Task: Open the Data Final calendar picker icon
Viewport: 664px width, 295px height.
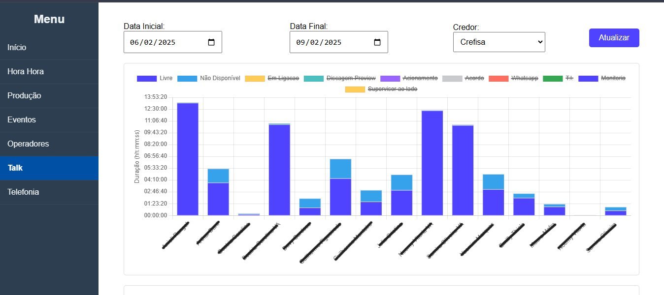Action: (378, 42)
